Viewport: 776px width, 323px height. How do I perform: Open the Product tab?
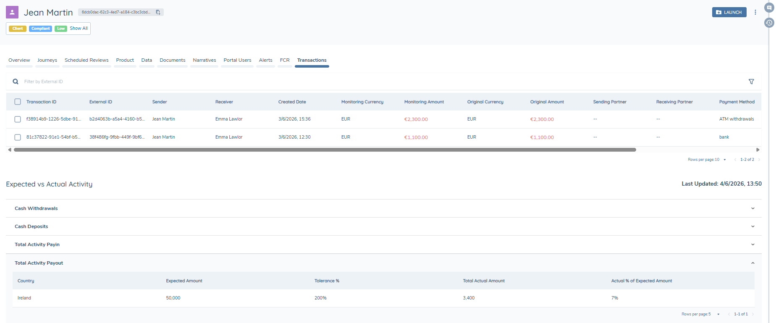pos(125,60)
